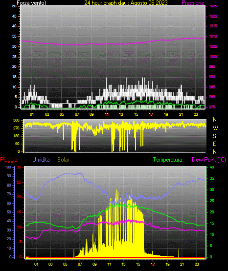Click the '1010' pressure axis value
Viewport: 228px width, 271px height.
coord(213,37)
